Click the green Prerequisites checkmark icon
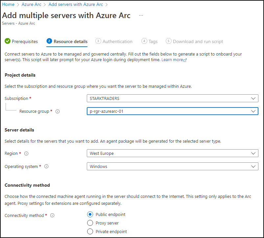264x238 pixels. click(x=8, y=41)
